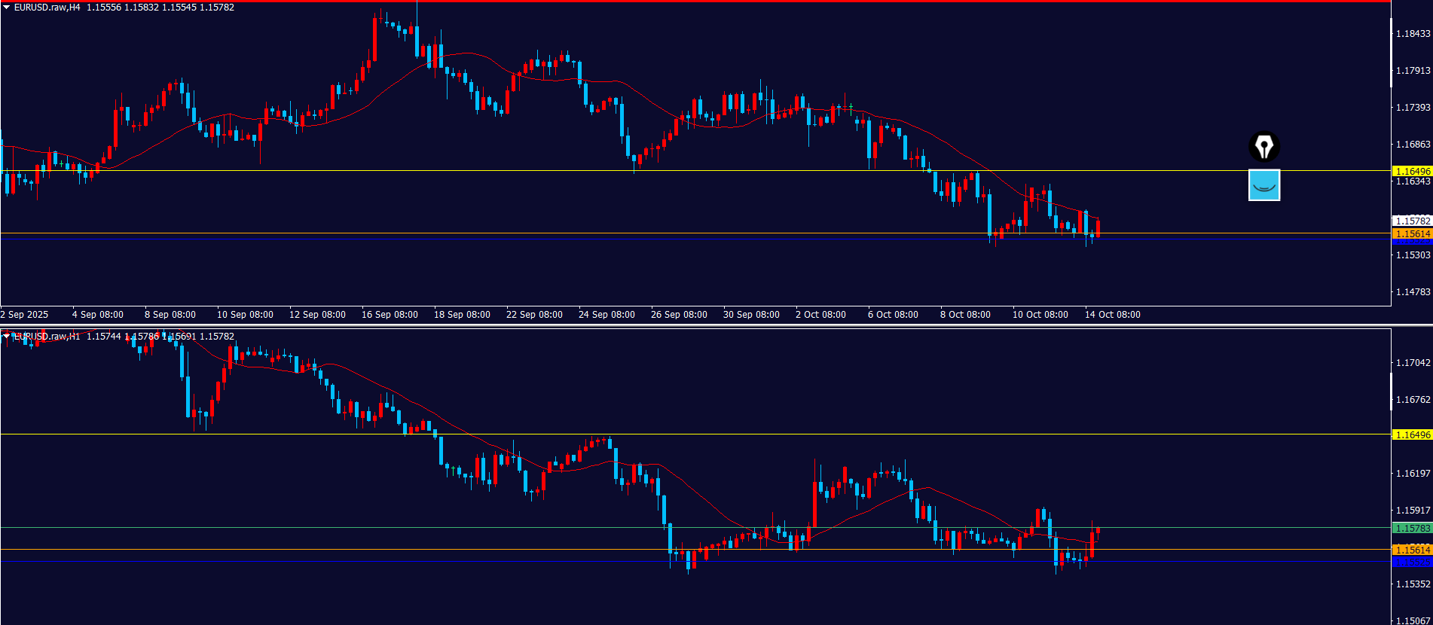
Task: Click the 1.18433 price on H4 scale
Action: click(1413, 34)
